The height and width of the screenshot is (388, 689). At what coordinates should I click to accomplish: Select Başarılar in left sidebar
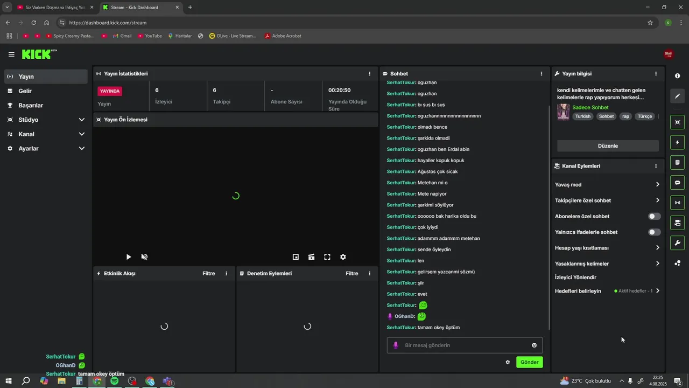pyautogui.click(x=46, y=105)
